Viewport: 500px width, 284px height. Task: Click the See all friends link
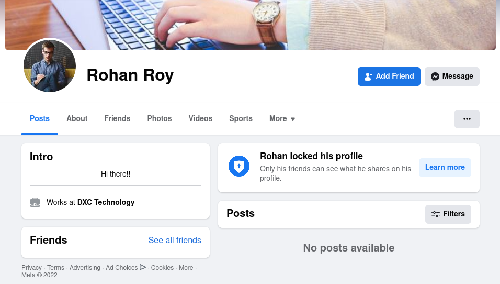pyautogui.click(x=175, y=240)
